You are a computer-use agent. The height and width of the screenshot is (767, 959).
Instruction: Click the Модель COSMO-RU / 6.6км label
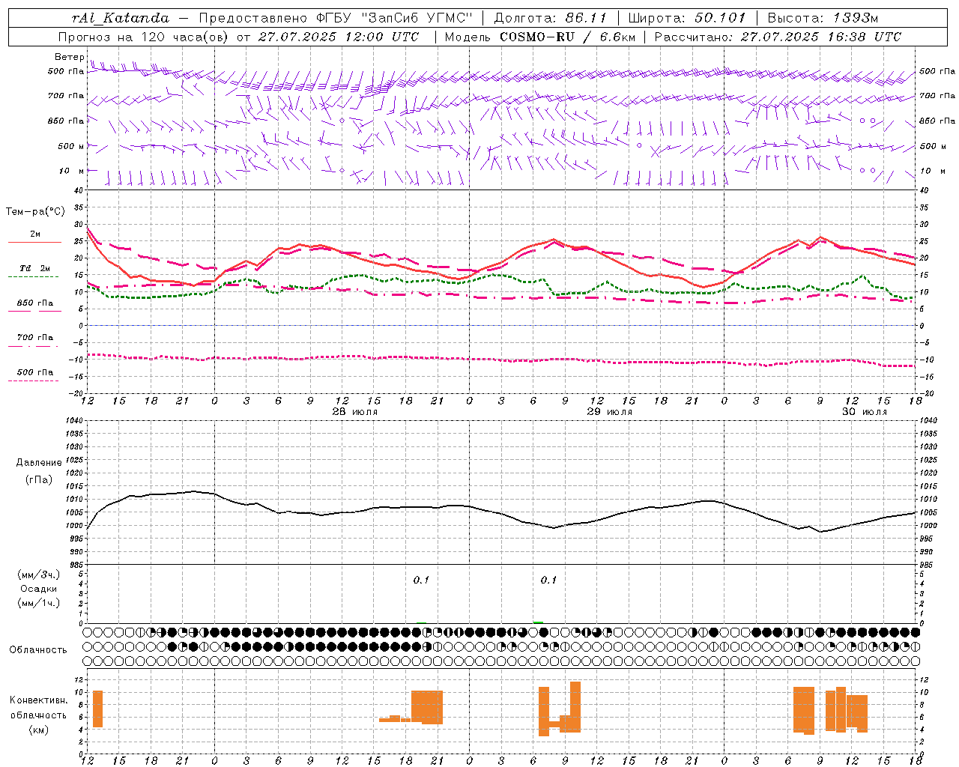(539, 37)
